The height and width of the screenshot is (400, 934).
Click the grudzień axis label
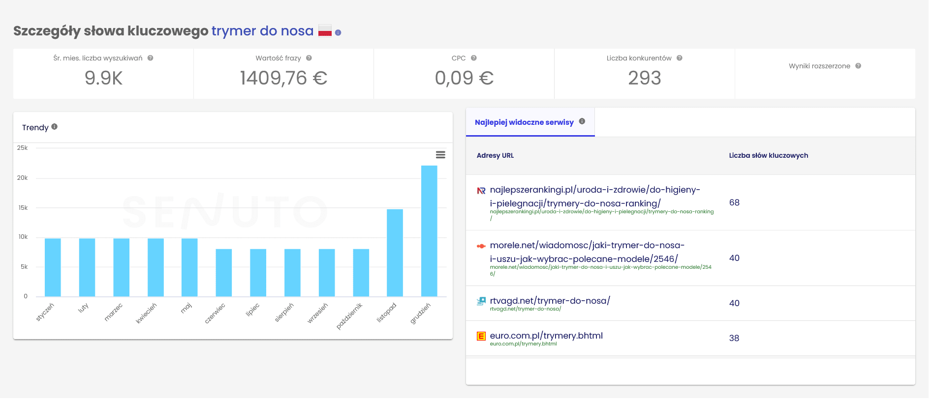(x=421, y=313)
